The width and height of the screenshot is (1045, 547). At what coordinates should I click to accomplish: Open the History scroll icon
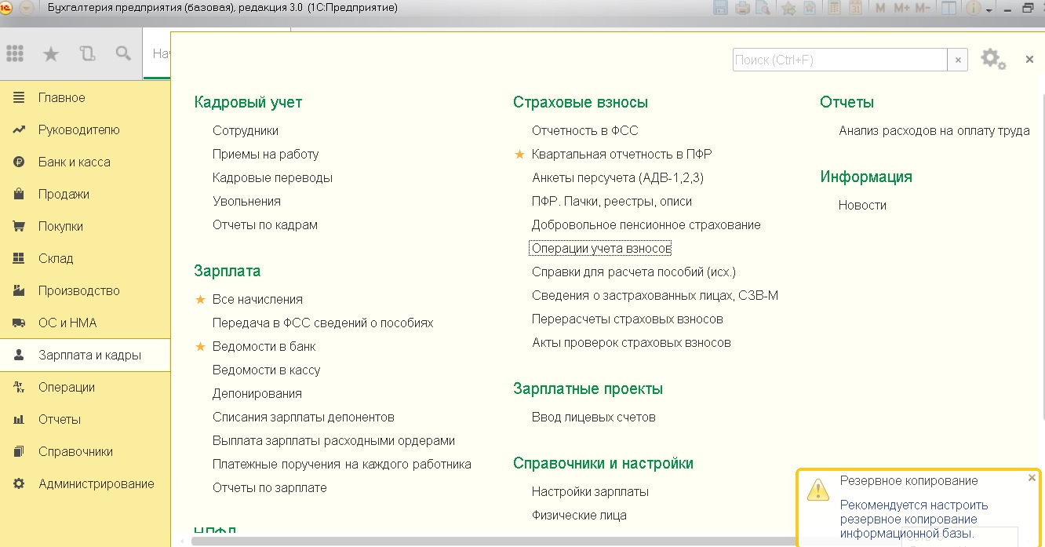[x=87, y=53]
